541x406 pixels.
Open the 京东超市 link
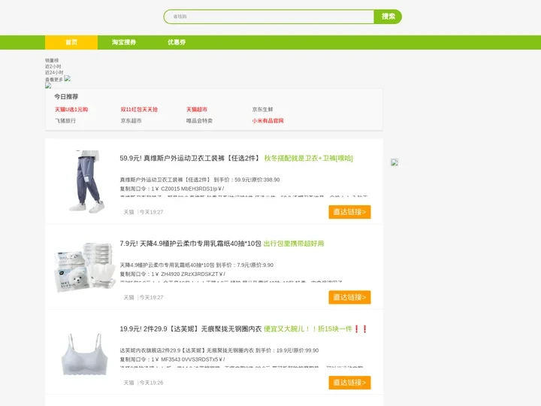[x=131, y=121]
